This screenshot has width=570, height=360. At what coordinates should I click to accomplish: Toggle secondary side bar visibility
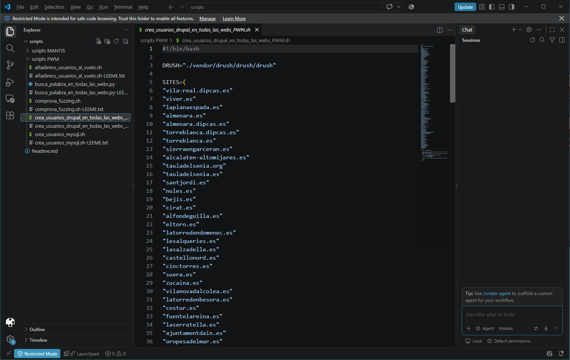click(512, 7)
